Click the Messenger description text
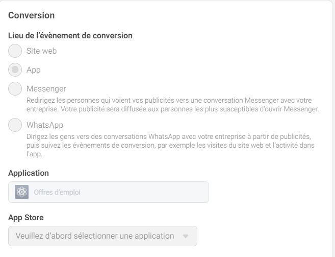 click(173, 105)
